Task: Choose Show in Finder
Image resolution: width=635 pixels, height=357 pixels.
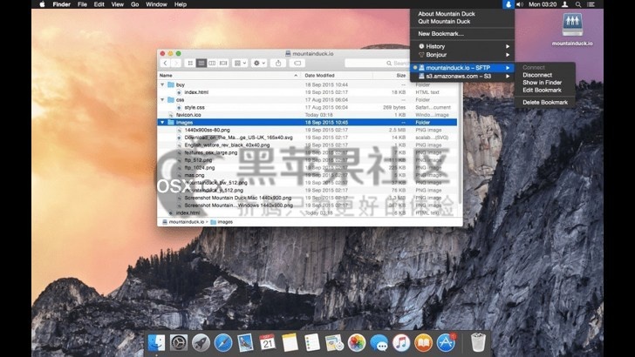Action: point(542,83)
